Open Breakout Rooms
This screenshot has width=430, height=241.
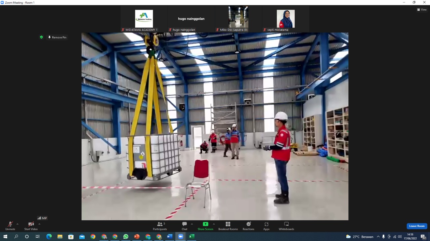[228, 226]
